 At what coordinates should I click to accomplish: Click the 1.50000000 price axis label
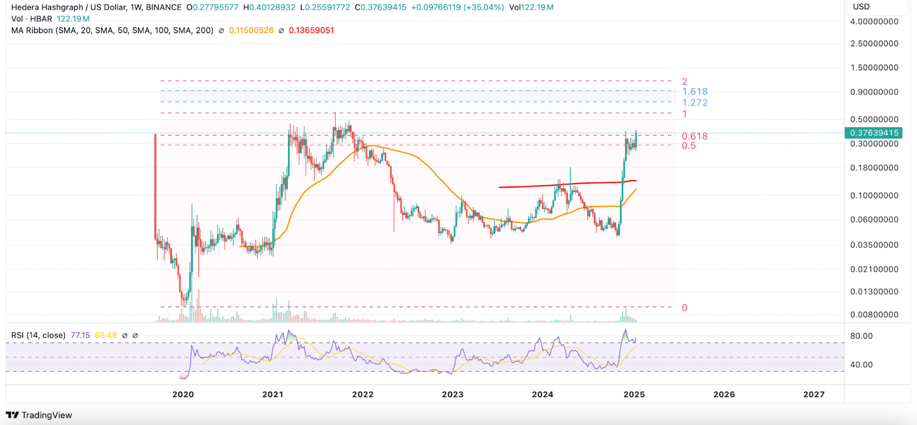pos(875,67)
